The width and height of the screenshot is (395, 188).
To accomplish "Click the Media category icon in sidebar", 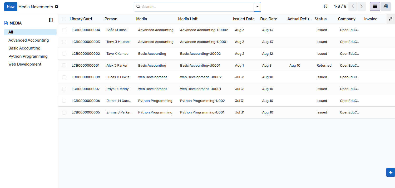I will click(x=6, y=23).
